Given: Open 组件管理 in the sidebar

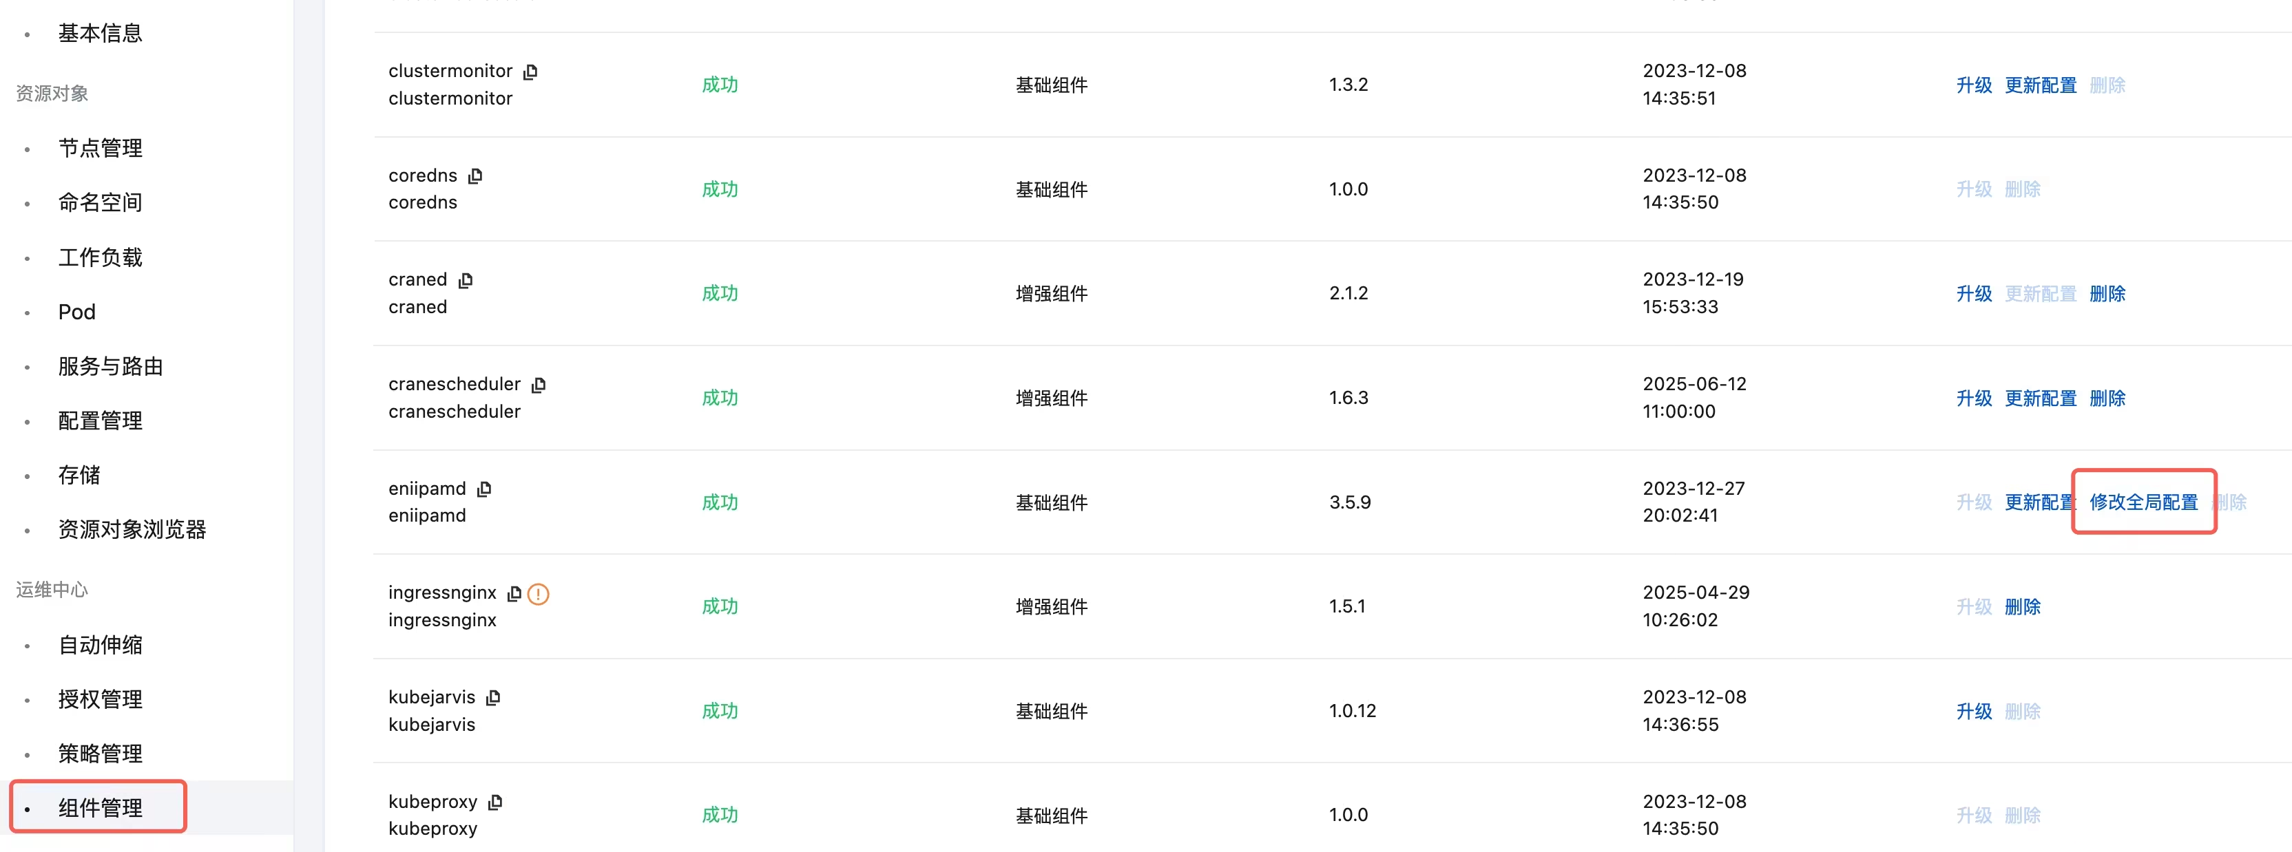Looking at the screenshot, I should point(100,807).
